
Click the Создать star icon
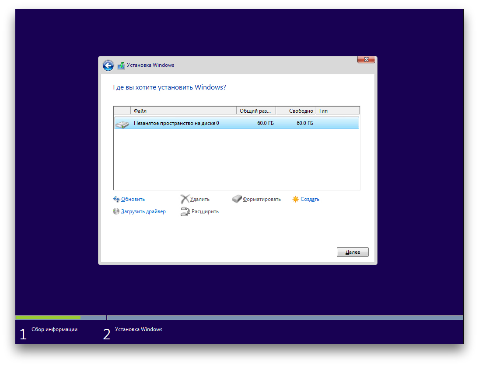tap(296, 199)
